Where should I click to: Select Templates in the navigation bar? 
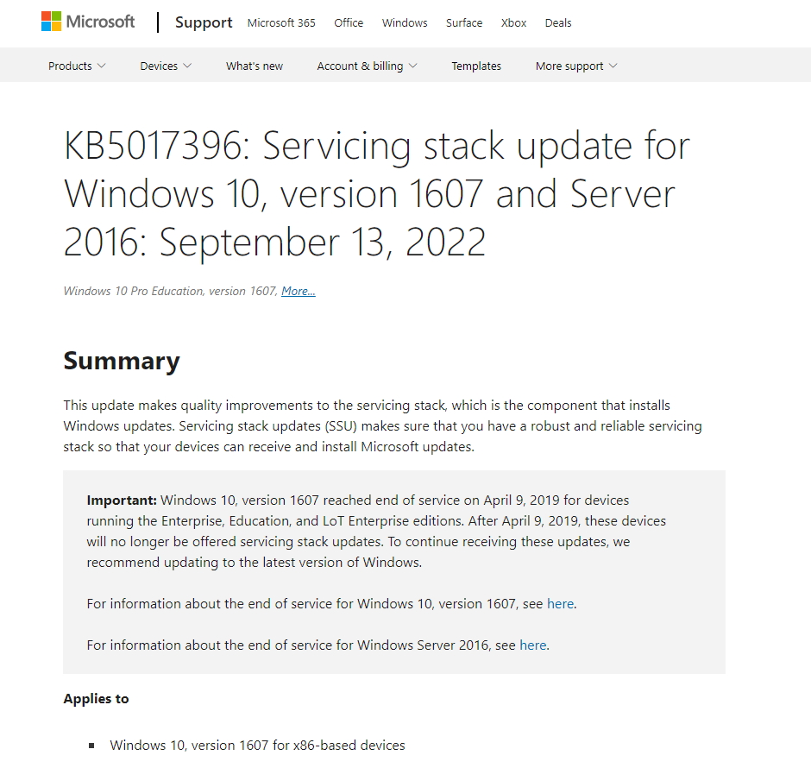tap(476, 66)
